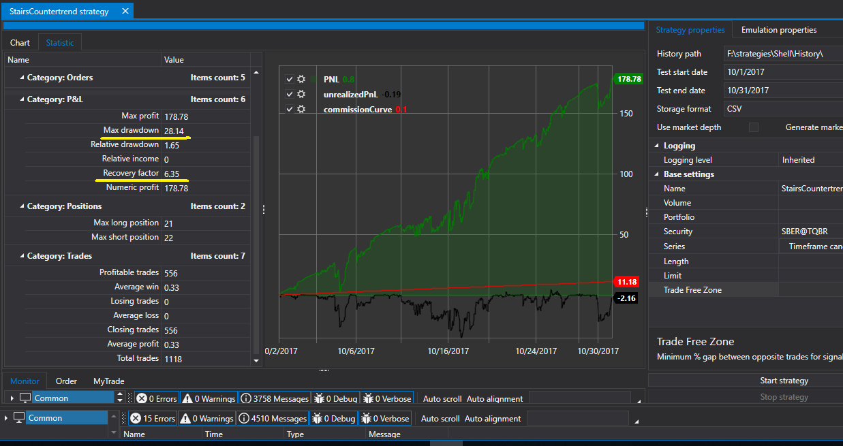843x446 pixels.
Task: Switch to the Chart tab
Action: tap(20, 43)
